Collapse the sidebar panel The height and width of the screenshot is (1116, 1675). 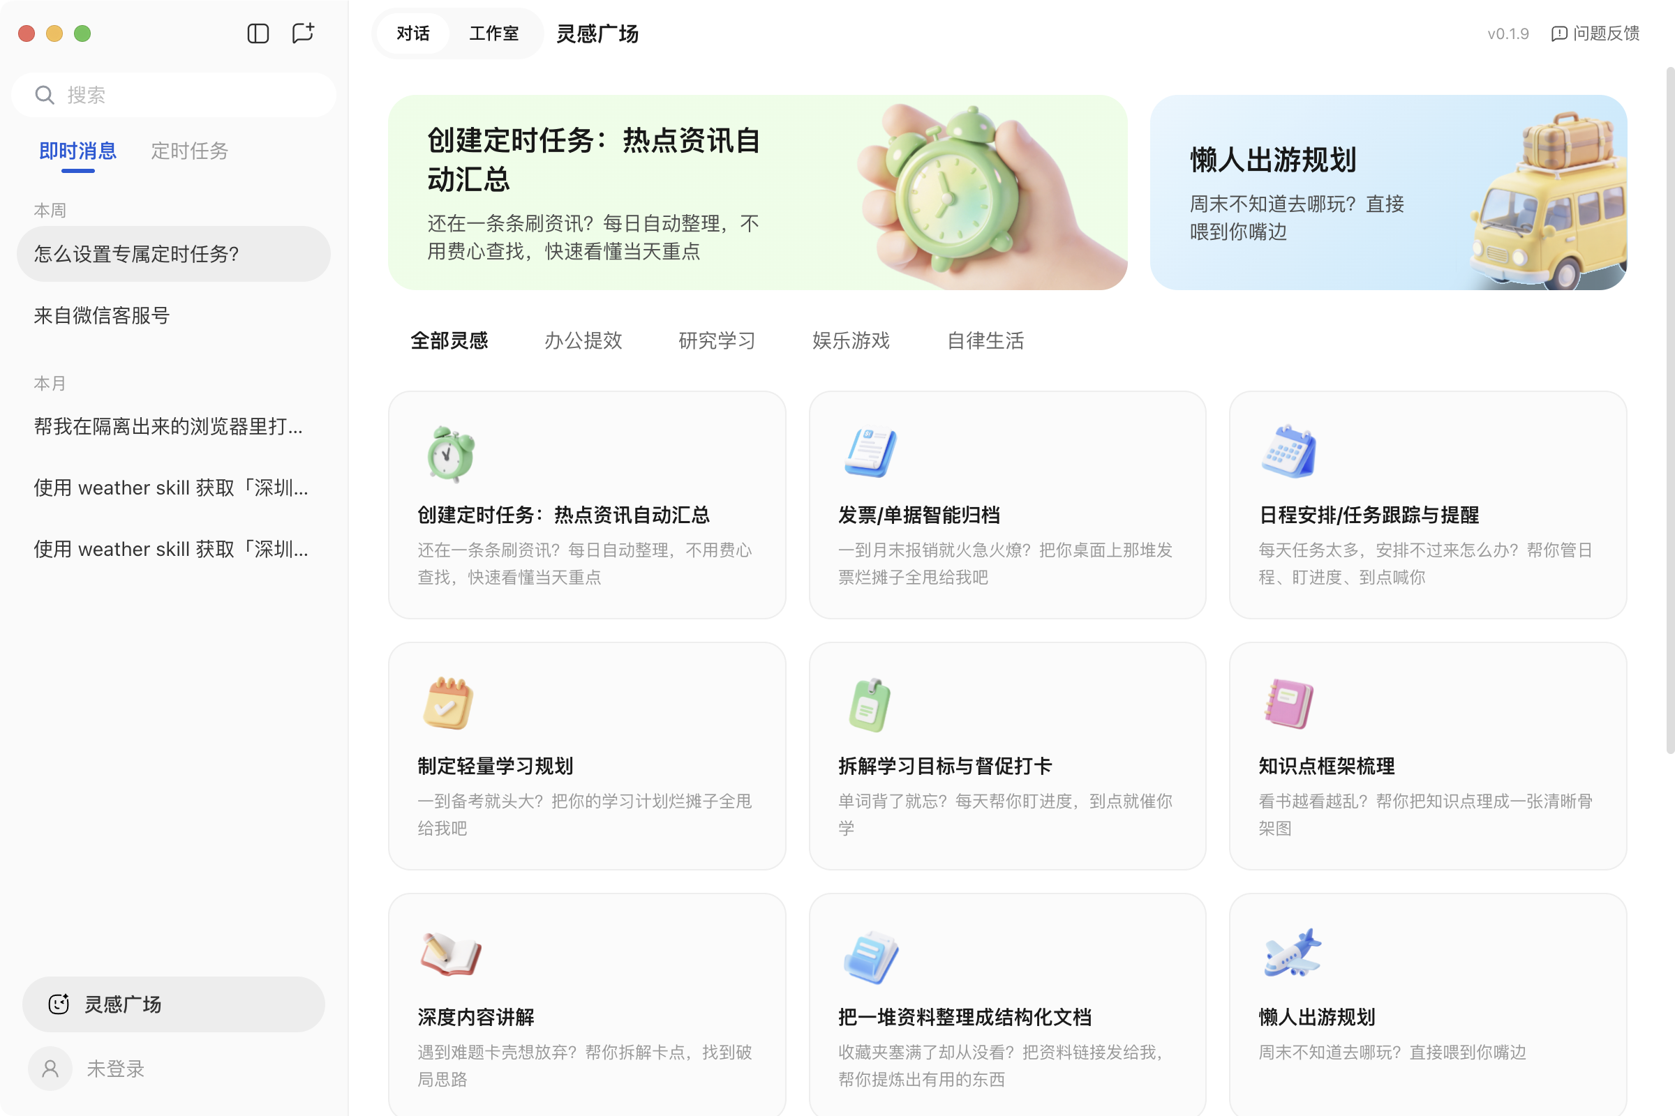click(x=257, y=33)
